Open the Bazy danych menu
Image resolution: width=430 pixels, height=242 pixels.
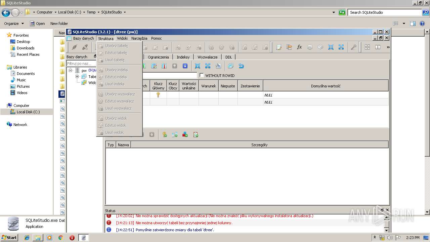click(84, 38)
